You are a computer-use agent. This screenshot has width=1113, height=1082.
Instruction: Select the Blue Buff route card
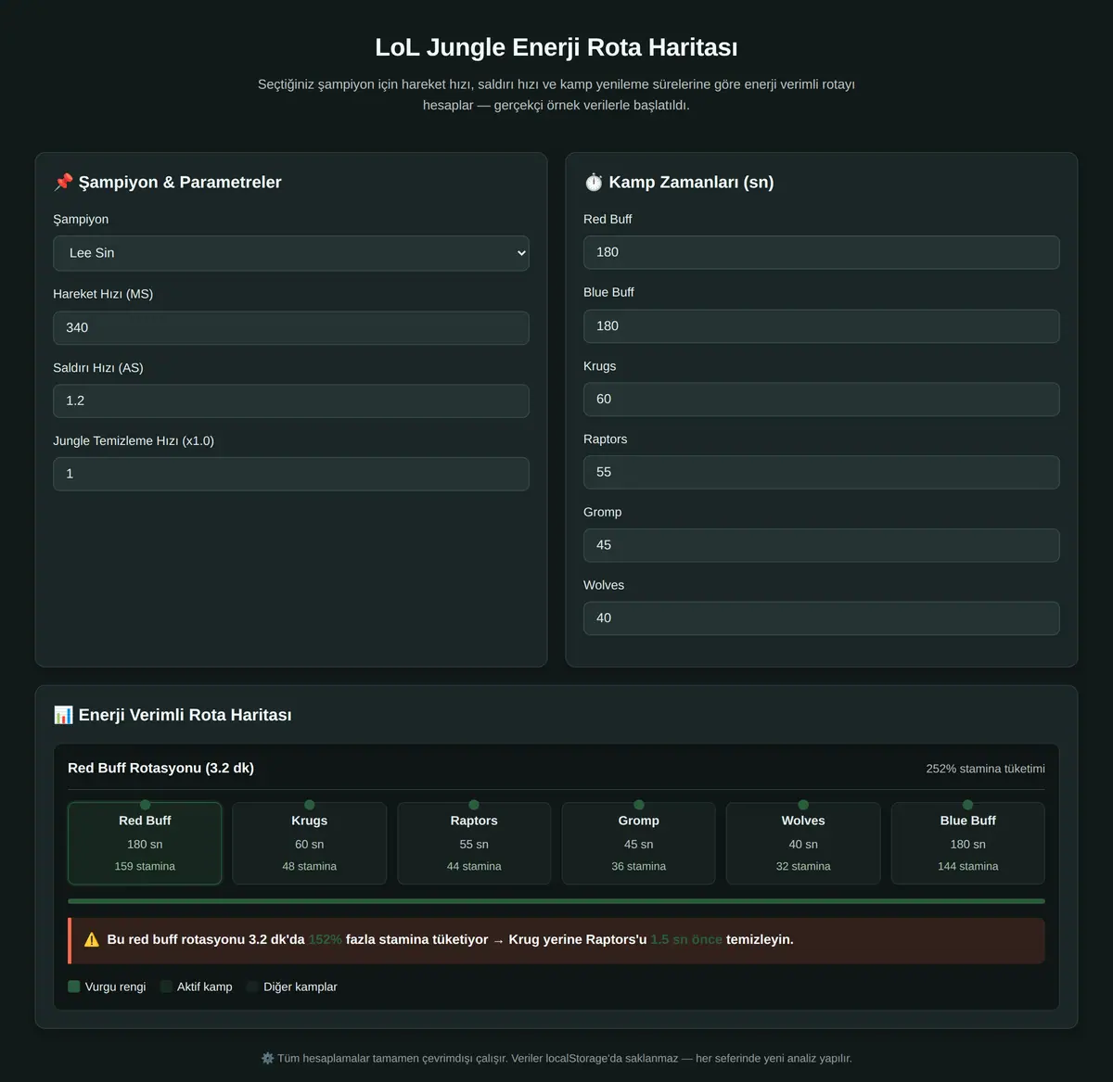(968, 843)
